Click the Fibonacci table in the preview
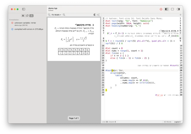 [x=74, y=52]
